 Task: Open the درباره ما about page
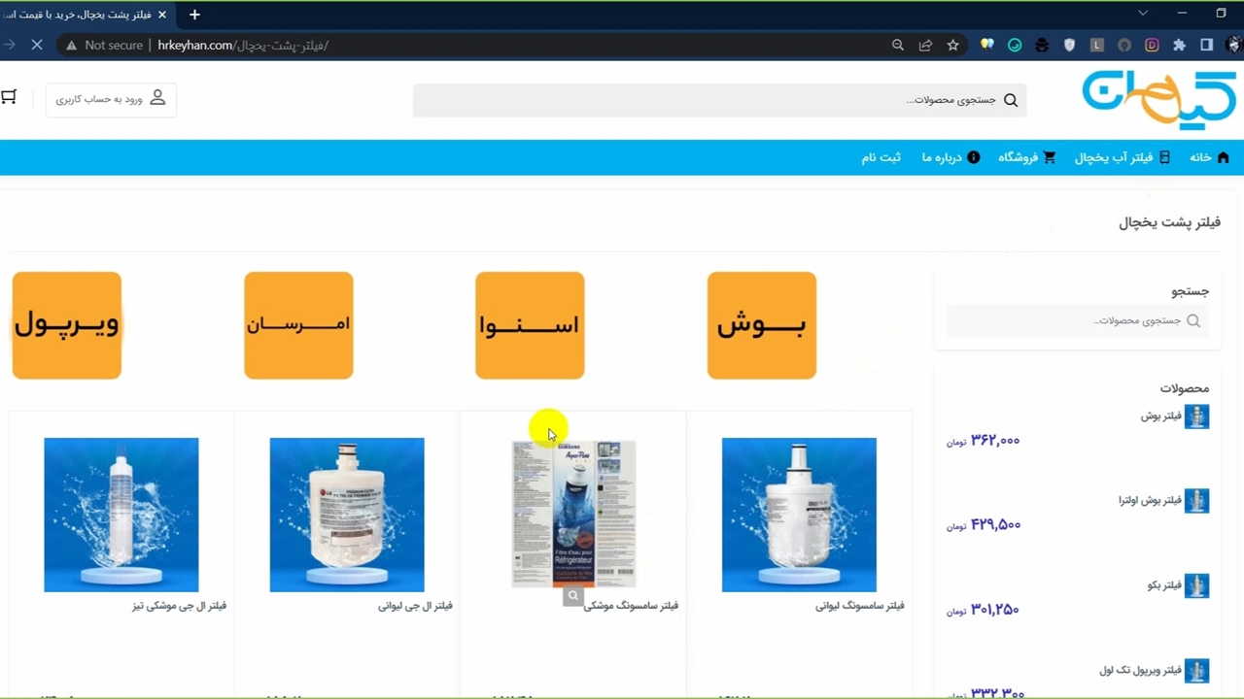point(950,157)
